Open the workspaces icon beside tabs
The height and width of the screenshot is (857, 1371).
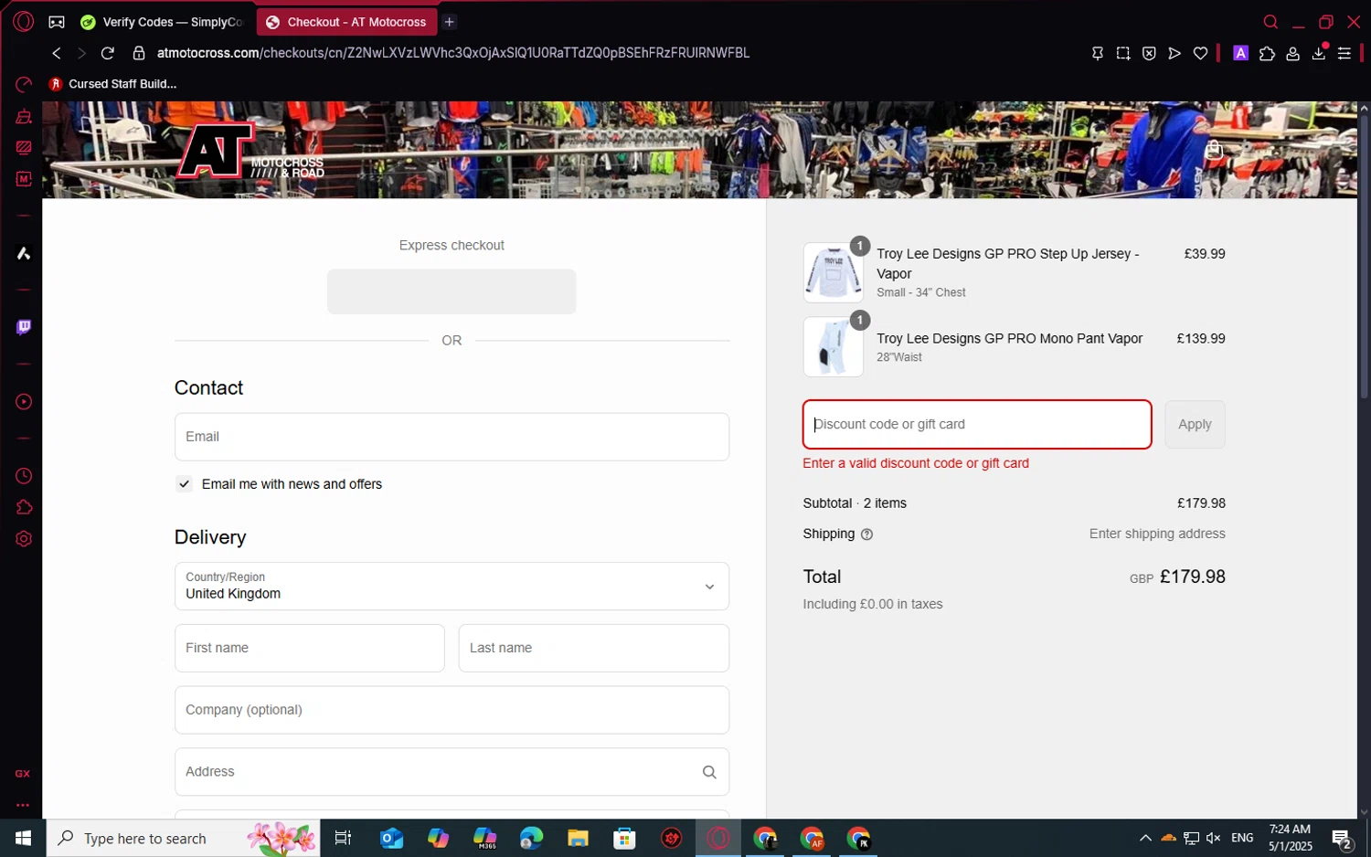coord(57,22)
